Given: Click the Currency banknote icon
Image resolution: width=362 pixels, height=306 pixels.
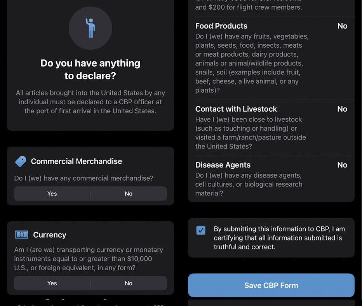Looking at the screenshot, I should (21, 235).
